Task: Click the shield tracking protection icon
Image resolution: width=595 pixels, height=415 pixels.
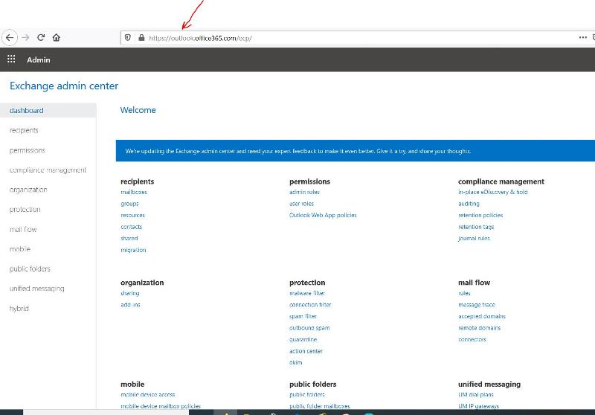Action: (x=128, y=37)
